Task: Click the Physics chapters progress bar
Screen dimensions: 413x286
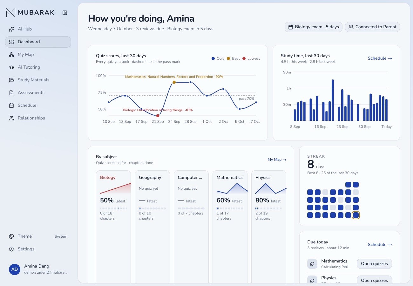Action: (x=269, y=208)
